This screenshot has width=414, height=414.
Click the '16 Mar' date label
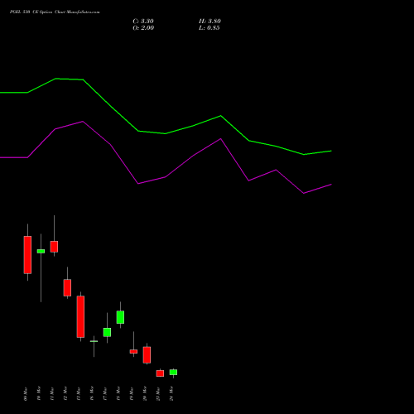(92, 393)
